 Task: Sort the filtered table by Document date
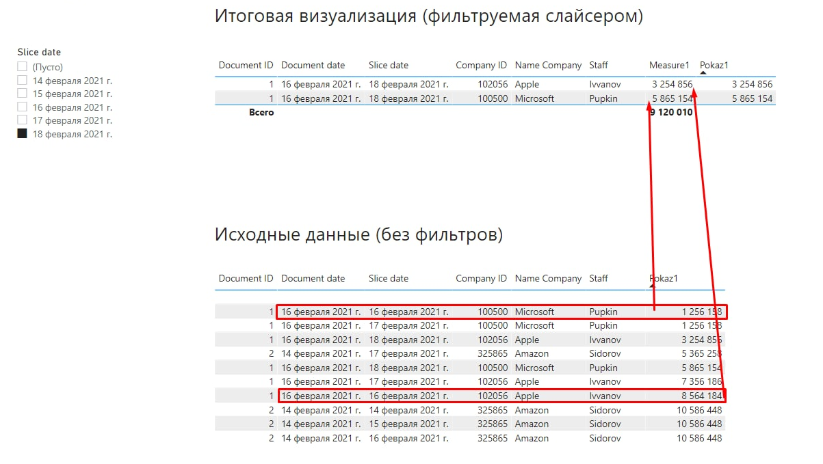pos(313,66)
